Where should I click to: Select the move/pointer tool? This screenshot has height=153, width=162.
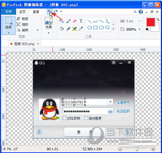pos(62,21)
